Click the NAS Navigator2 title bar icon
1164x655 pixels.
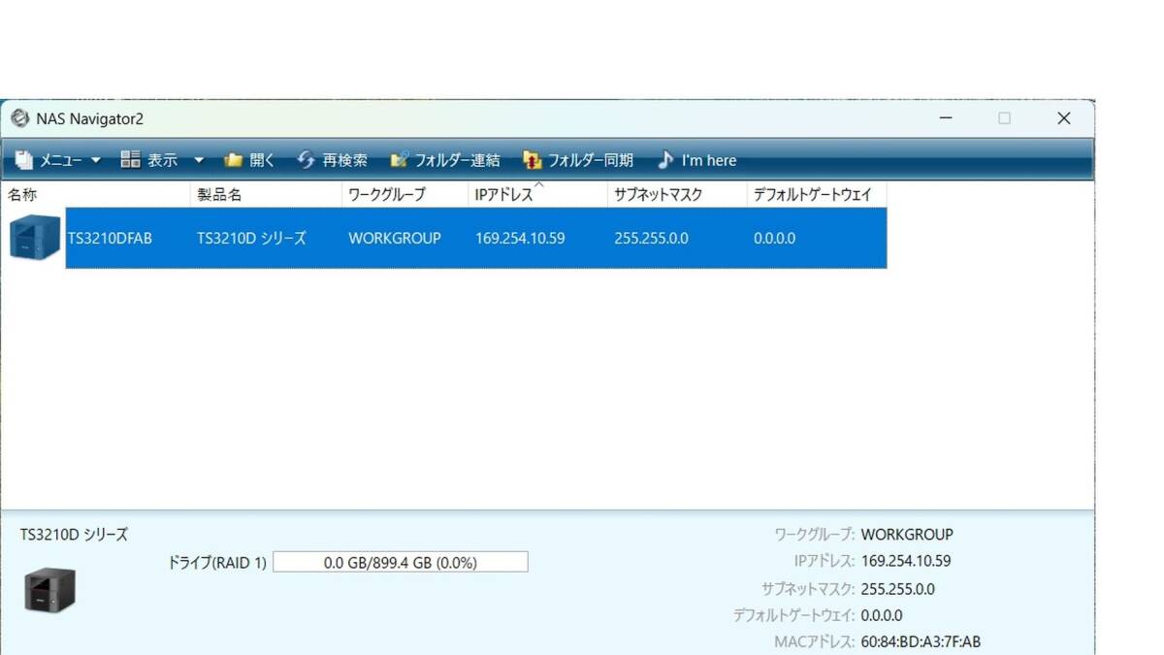click(19, 118)
